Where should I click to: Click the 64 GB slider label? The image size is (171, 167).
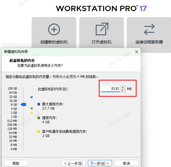point(13,93)
